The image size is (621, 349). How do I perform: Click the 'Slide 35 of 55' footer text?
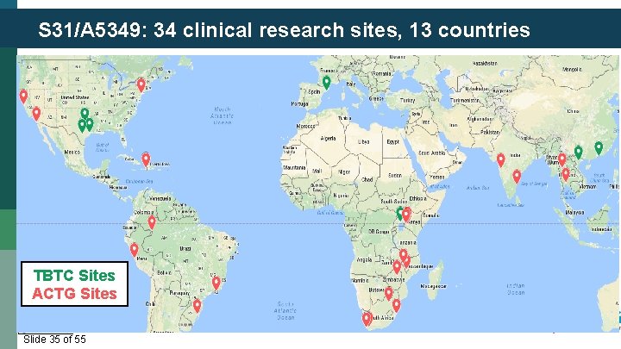[x=54, y=340]
